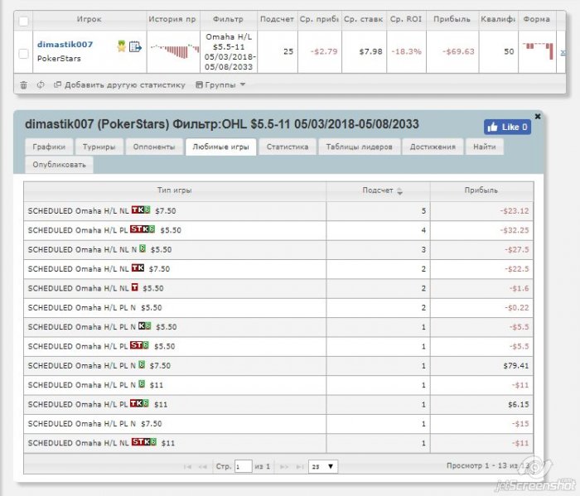The width and height of the screenshot is (580, 496).
Task: Click the sort arrows in Подсчет column header
Action: click(x=399, y=191)
